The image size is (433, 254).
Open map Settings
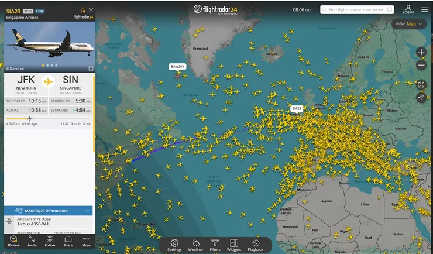pyautogui.click(x=174, y=245)
